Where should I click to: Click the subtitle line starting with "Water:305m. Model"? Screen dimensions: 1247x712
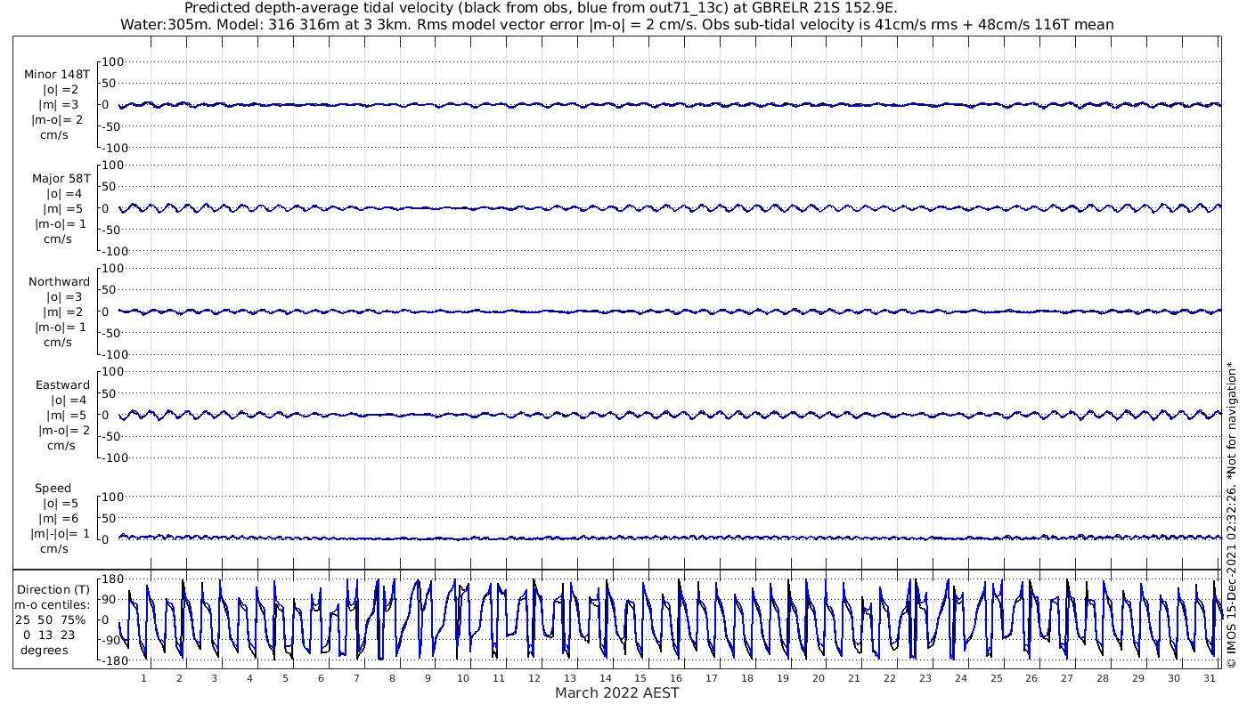pos(616,25)
